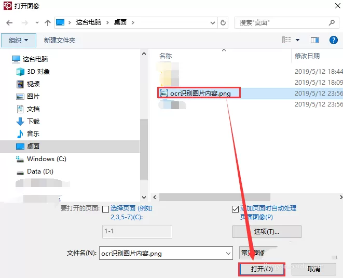Go back with the left arrow
Image resolution: width=343 pixels, height=278 pixels.
pyautogui.click(x=9, y=22)
